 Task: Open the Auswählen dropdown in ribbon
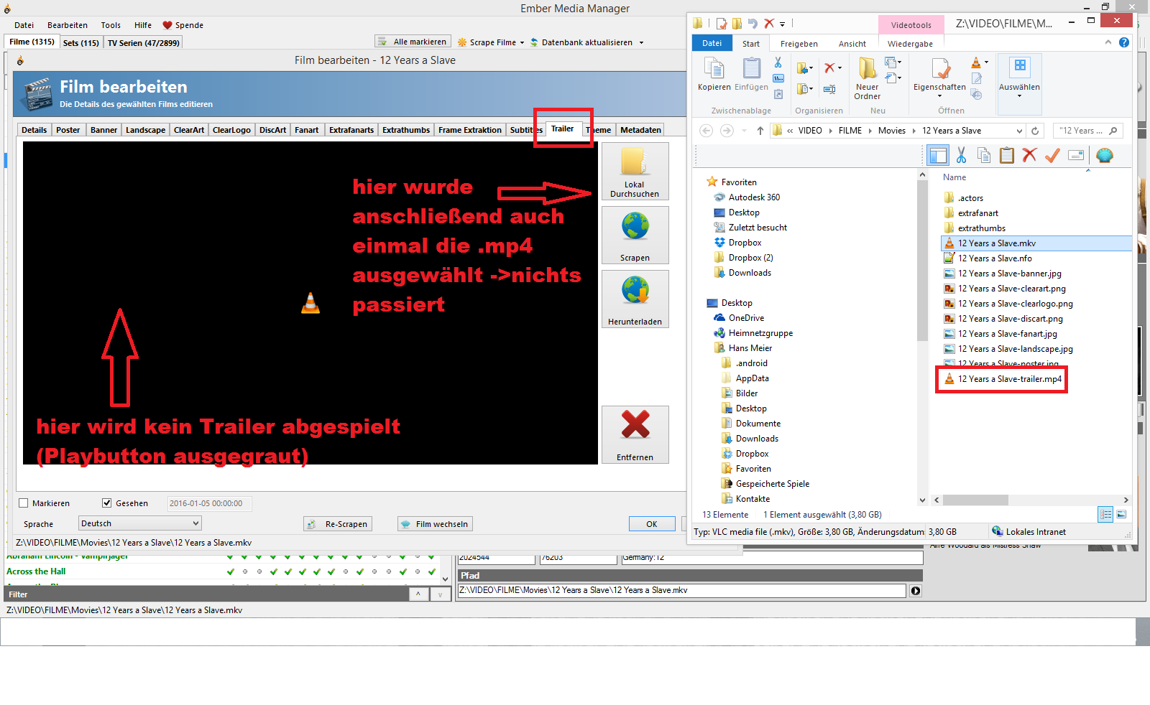[1019, 96]
